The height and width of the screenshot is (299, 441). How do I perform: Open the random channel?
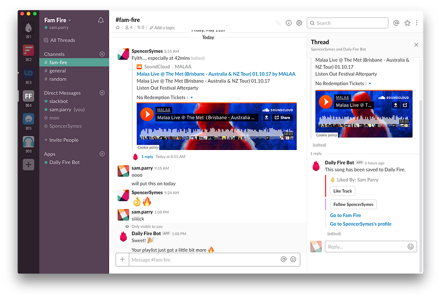[74, 79]
